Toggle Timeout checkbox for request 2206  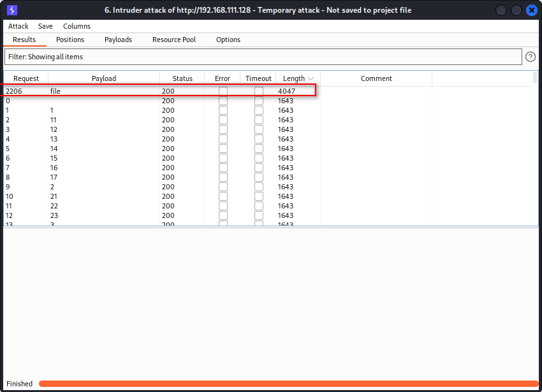point(259,91)
